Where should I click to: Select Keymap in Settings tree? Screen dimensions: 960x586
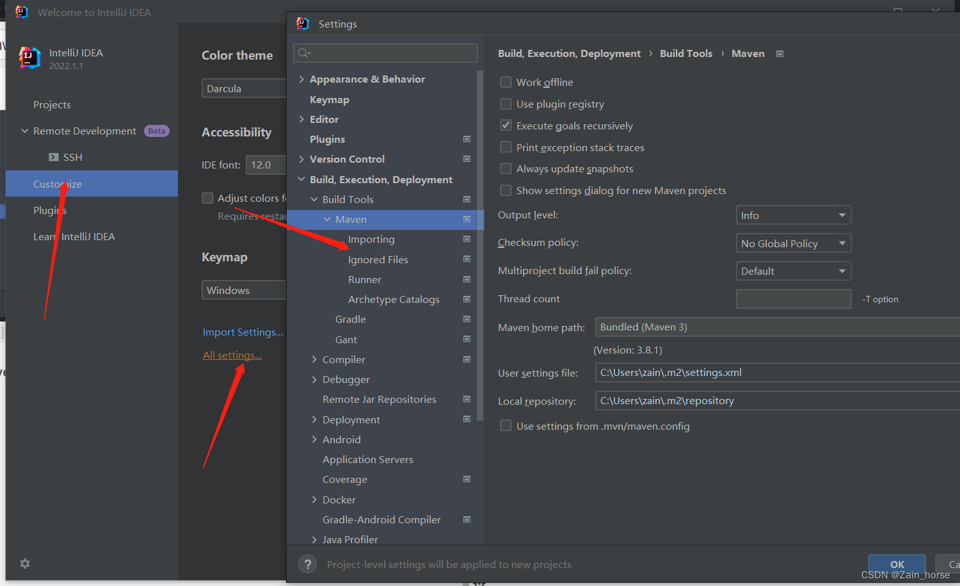(330, 99)
